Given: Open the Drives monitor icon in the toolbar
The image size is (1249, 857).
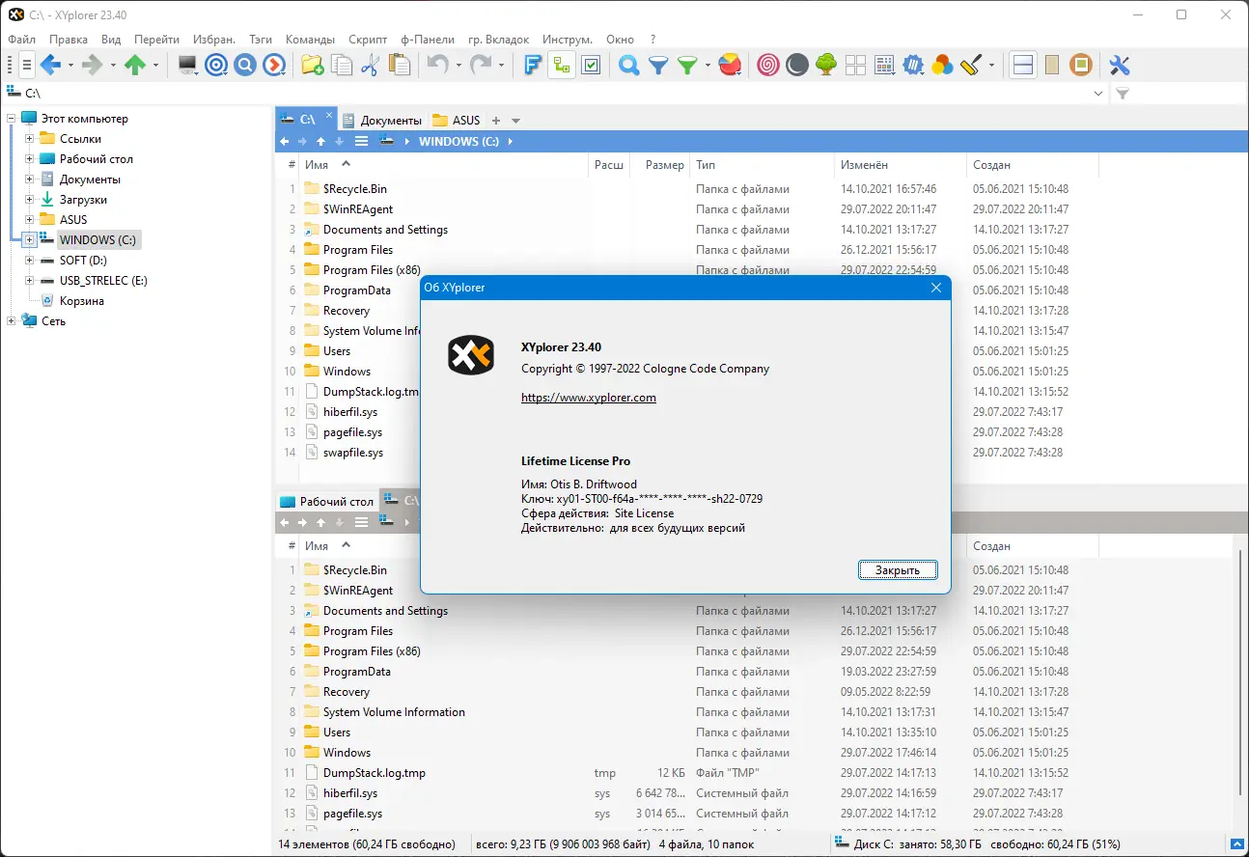Looking at the screenshot, I should point(187,66).
